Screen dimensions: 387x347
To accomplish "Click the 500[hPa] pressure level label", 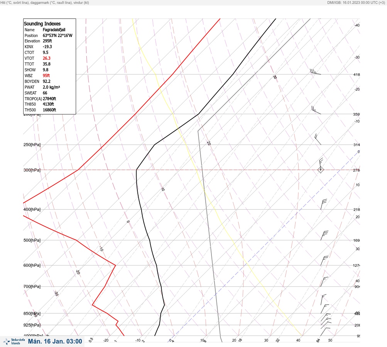I will (x=32, y=240).
